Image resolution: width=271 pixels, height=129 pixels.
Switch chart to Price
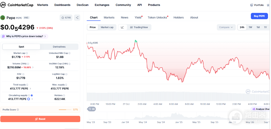[x=93, y=27]
